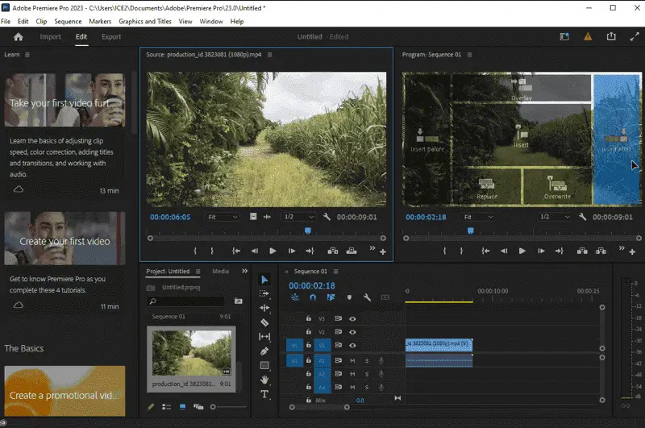Viewport: 645px width, 428px height.
Task: Select the Track Select Forward tool
Action: tap(264, 293)
